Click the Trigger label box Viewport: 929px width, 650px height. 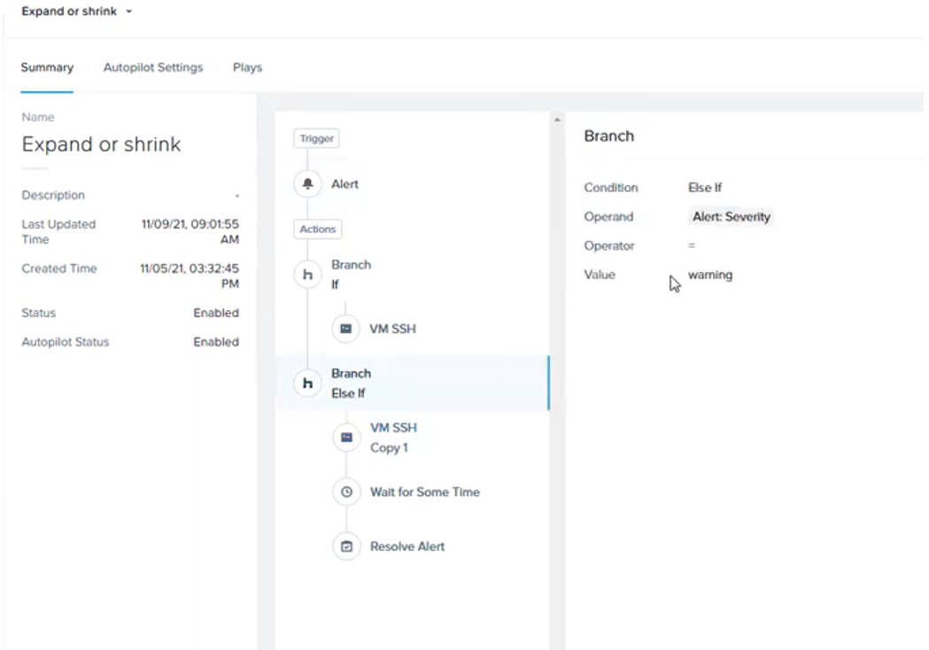coord(316,138)
